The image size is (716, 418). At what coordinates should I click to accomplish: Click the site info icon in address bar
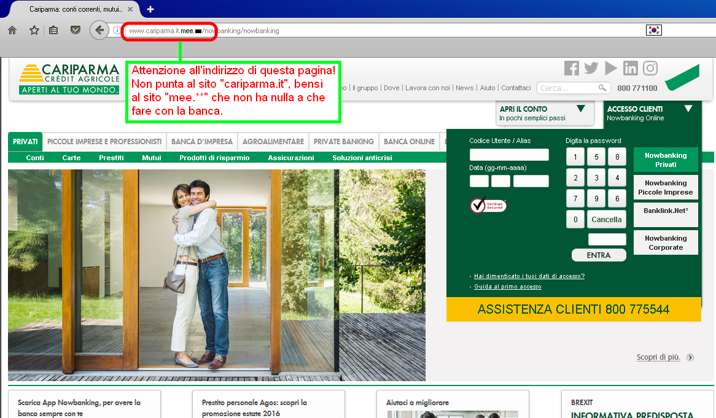(x=117, y=31)
